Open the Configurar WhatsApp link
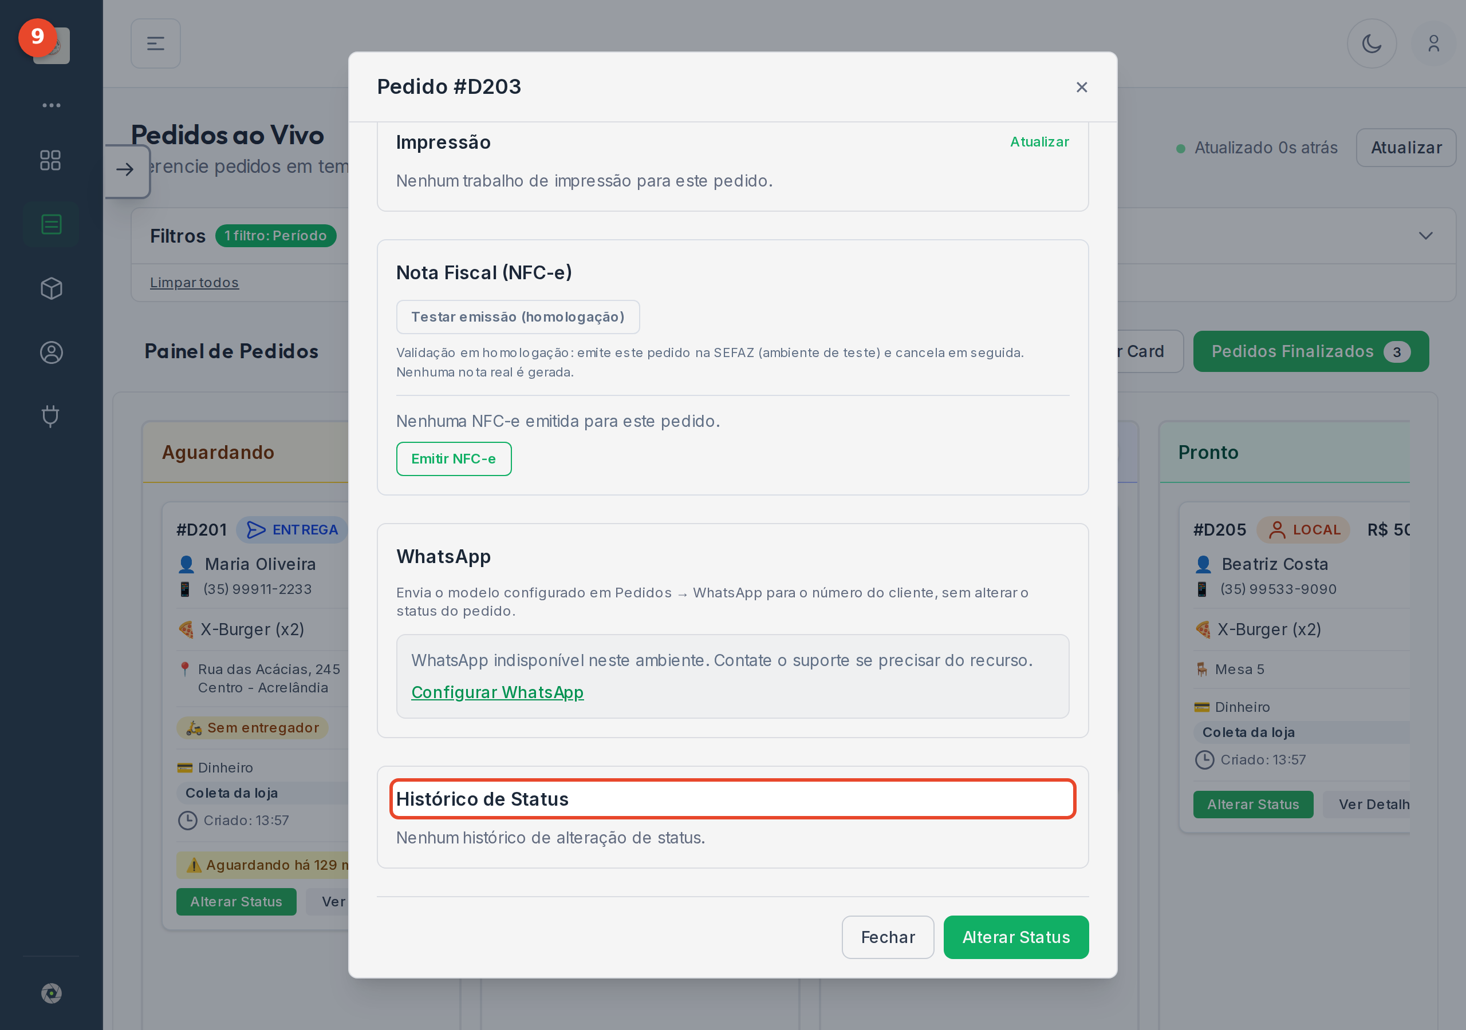The width and height of the screenshot is (1466, 1030). click(x=496, y=692)
